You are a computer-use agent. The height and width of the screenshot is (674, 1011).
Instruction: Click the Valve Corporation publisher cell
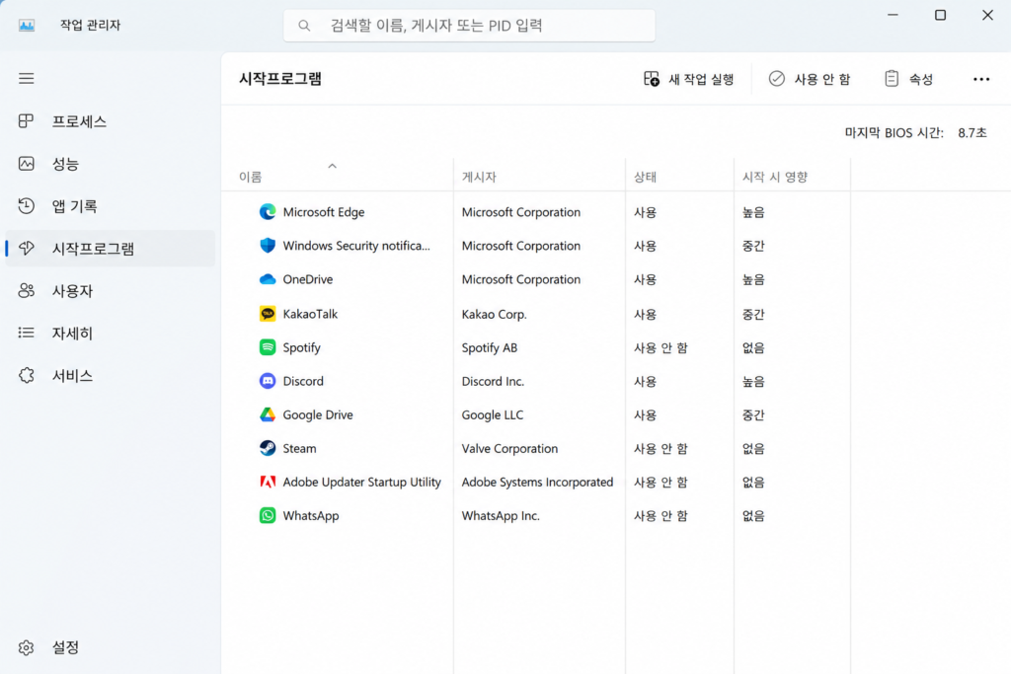tap(509, 448)
